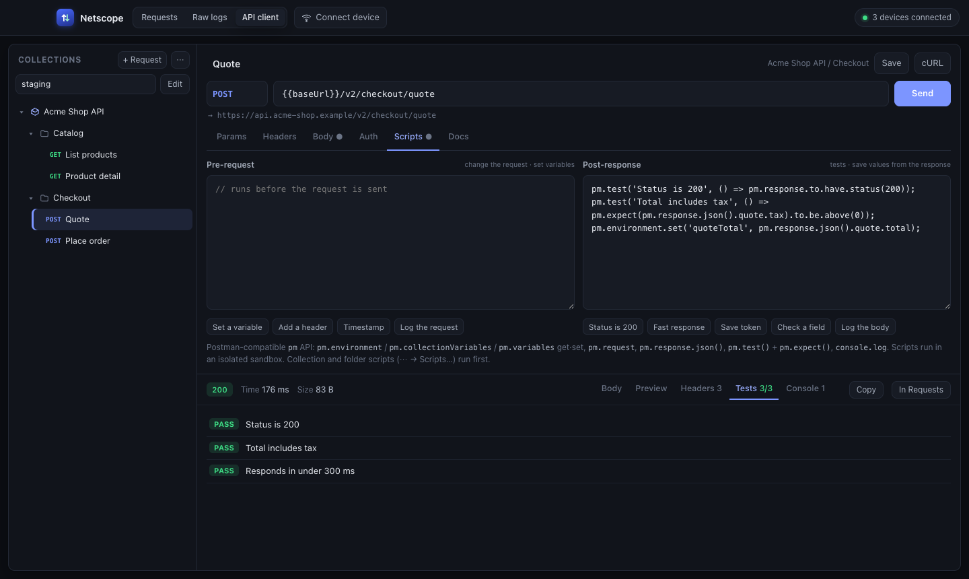Click into the Pre-request script editor
This screenshot has height=579, width=969.
390,242
